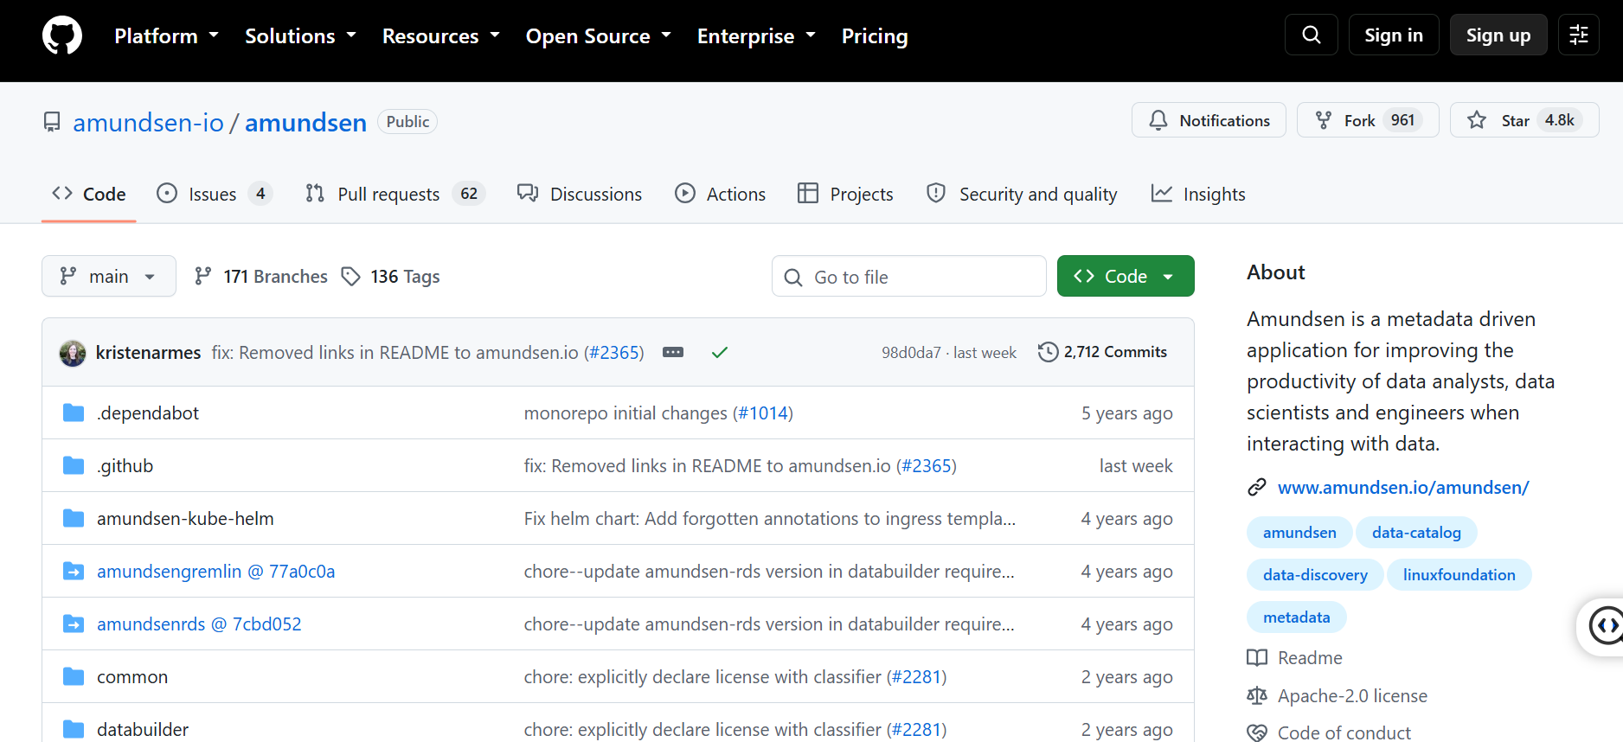
Task: Click the tag icon next to 136 Tags
Action: click(350, 277)
